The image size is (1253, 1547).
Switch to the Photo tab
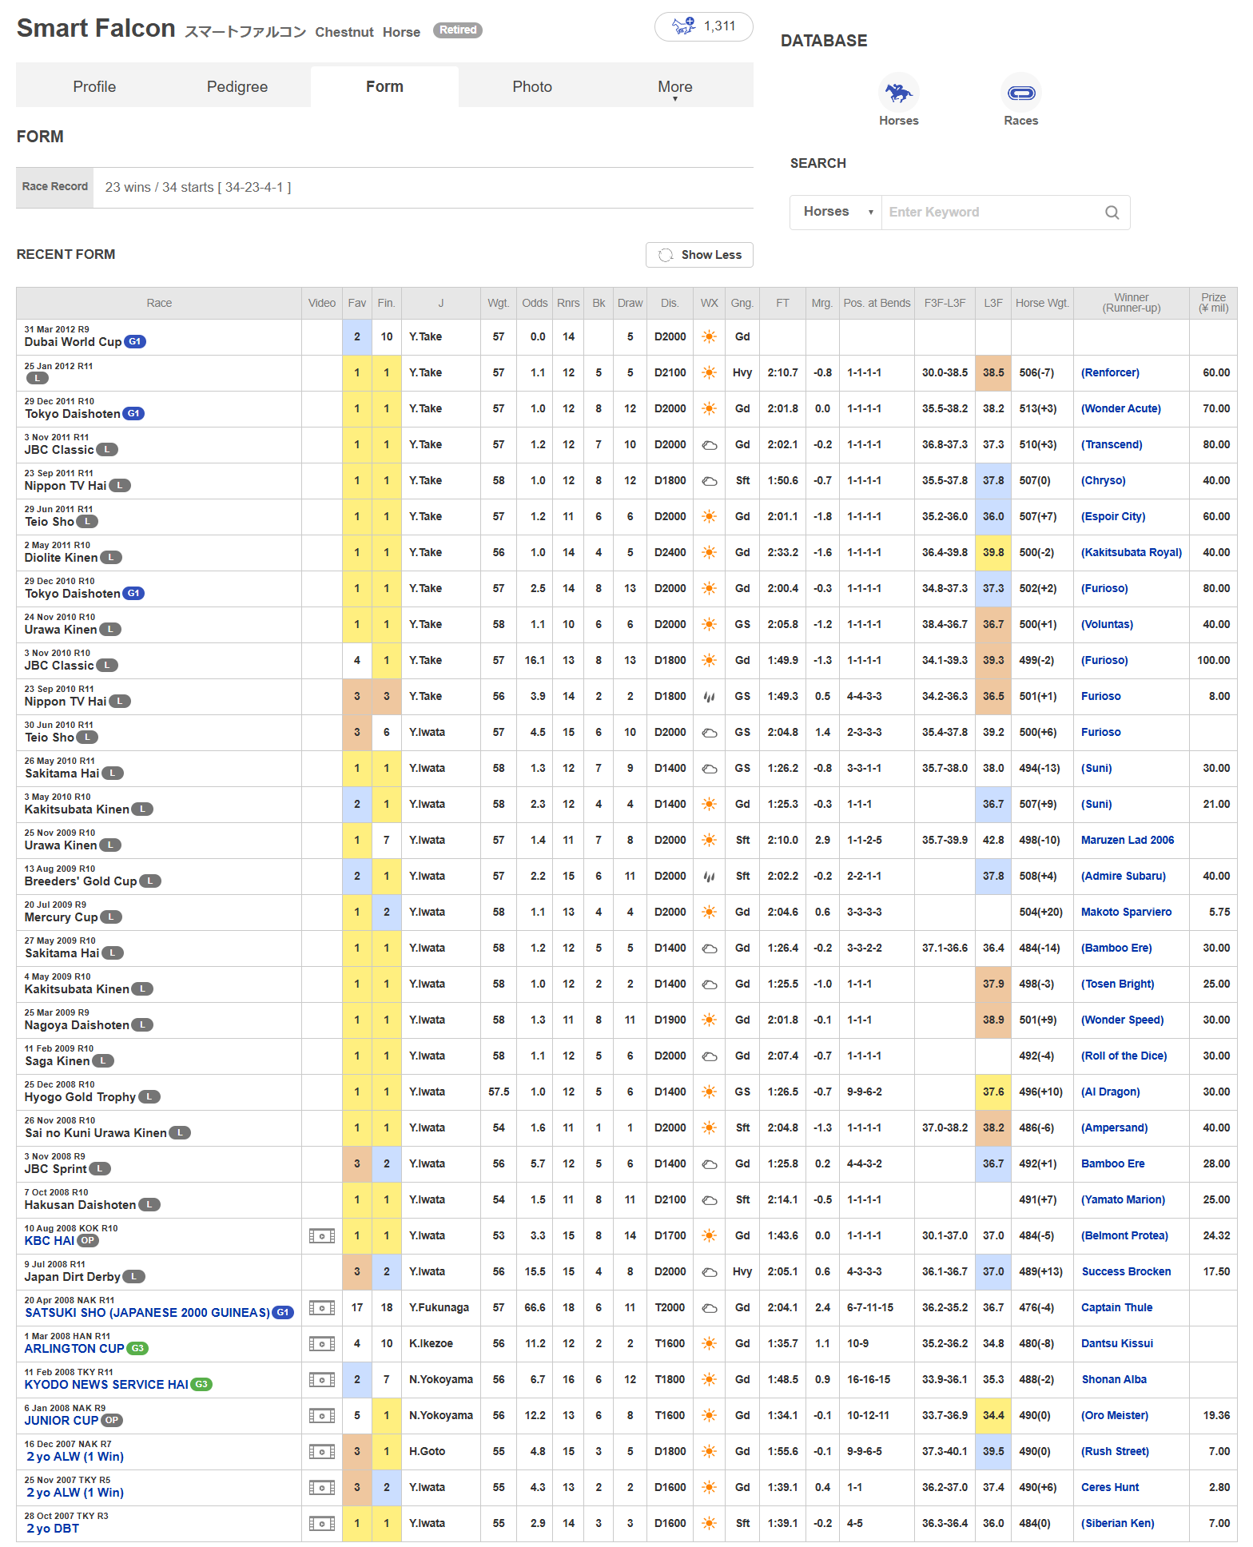(532, 87)
